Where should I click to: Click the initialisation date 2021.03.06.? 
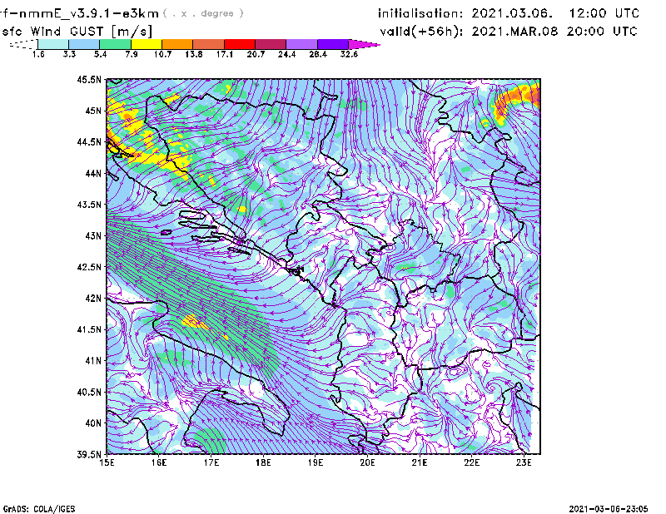[x=512, y=13]
